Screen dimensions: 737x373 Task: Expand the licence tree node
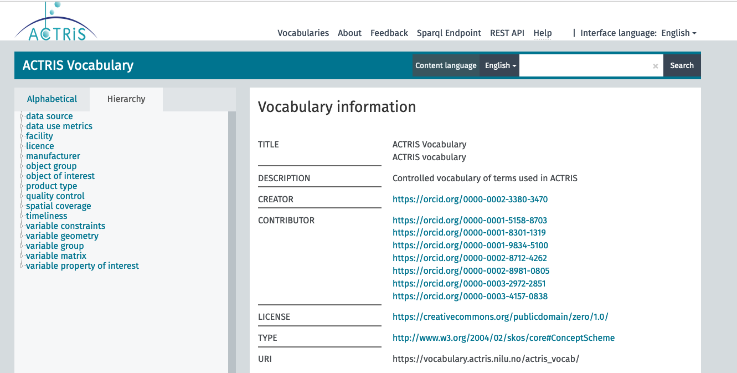click(x=23, y=146)
